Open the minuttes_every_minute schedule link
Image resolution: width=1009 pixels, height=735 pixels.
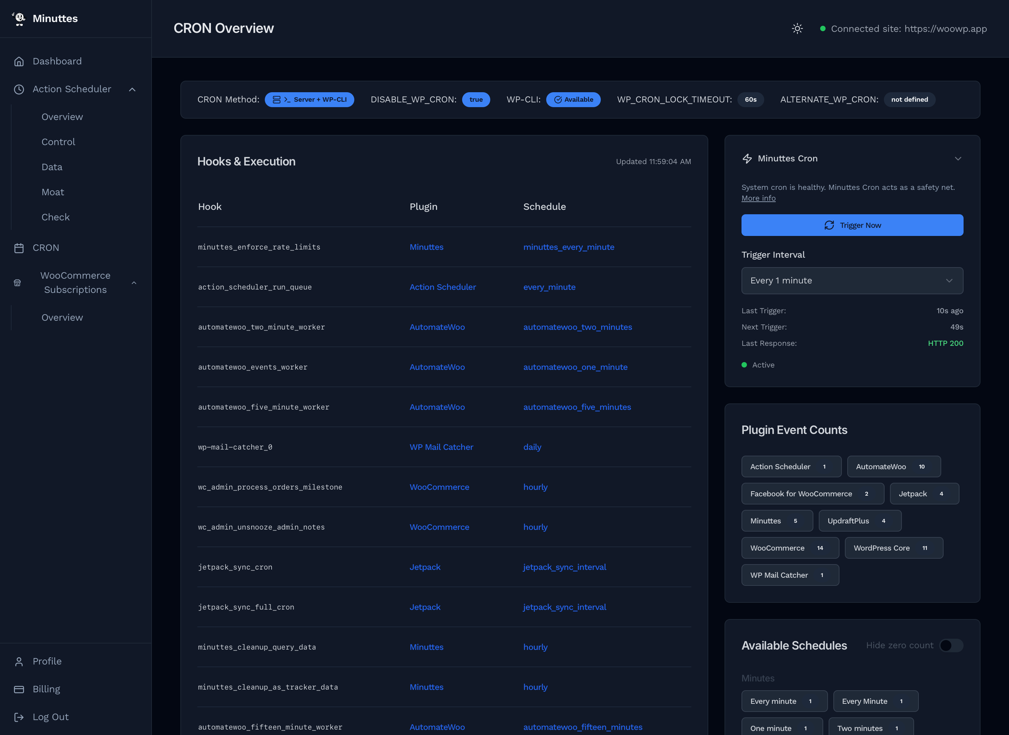coord(569,247)
